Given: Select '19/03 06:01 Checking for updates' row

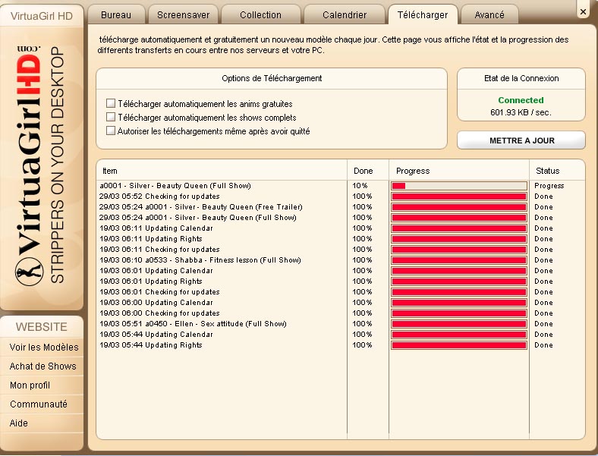Looking at the screenshot, I should [340, 292].
